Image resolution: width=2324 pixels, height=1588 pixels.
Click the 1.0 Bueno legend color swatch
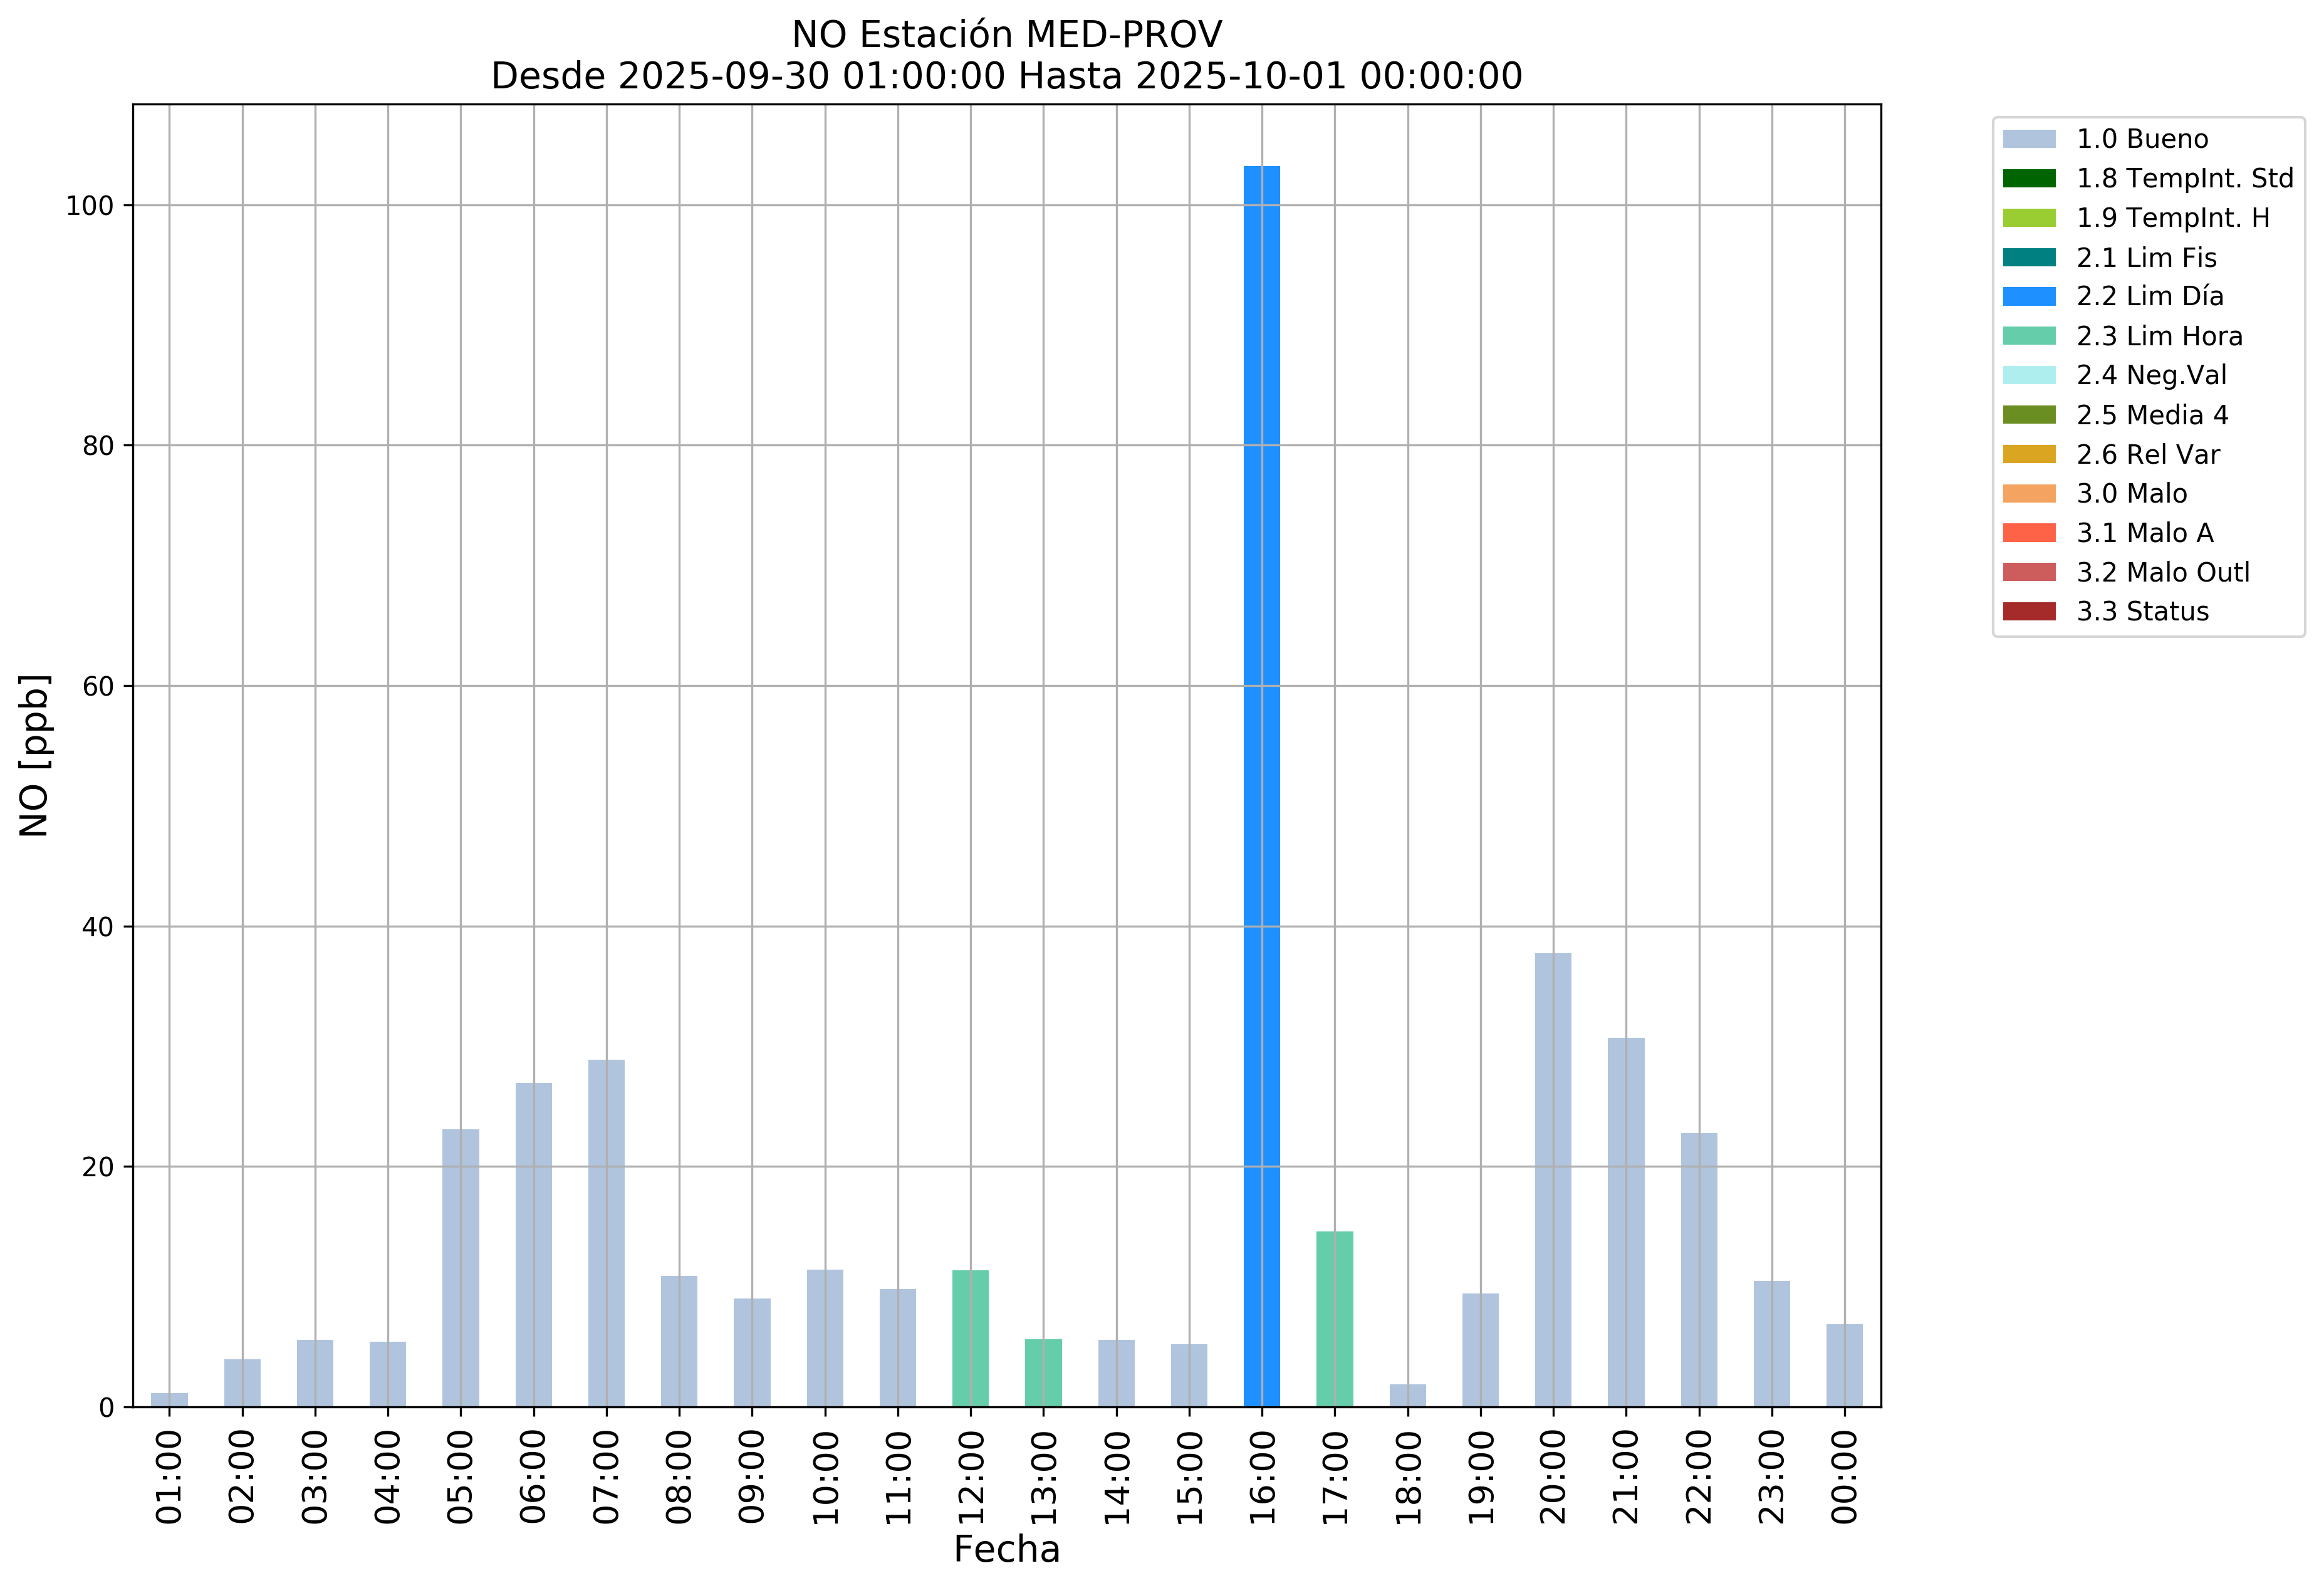(2029, 139)
